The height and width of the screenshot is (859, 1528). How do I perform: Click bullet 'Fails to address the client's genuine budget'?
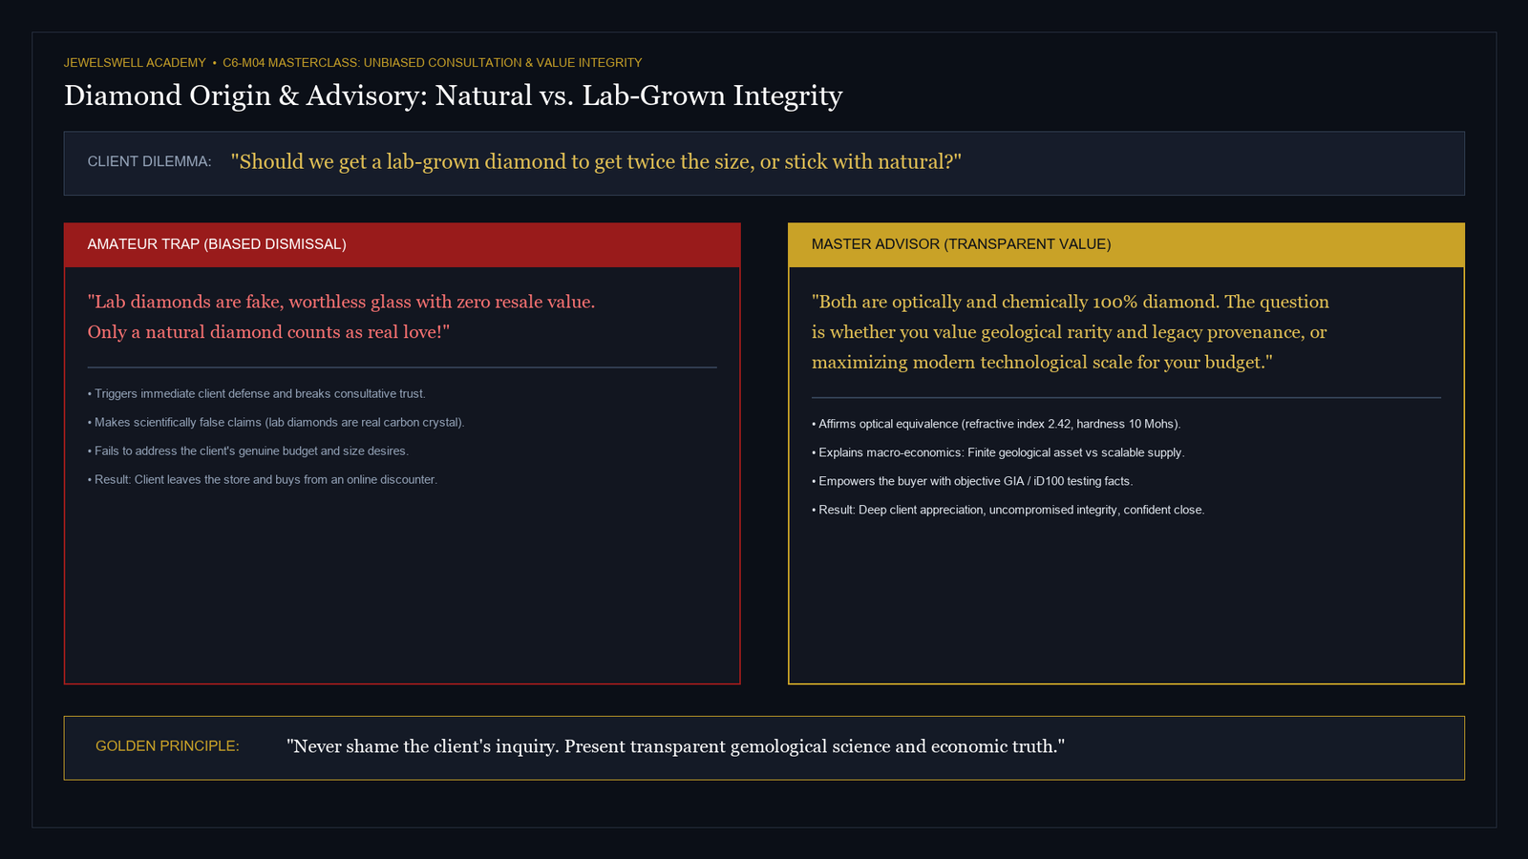click(248, 451)
